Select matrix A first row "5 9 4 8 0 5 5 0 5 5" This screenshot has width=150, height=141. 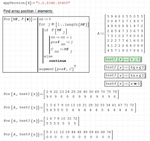[x=125, y=17]
